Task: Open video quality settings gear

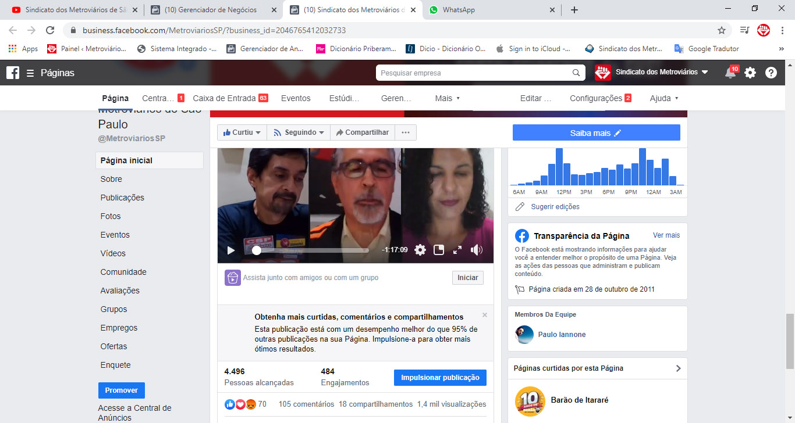Action: click(420, 250)
